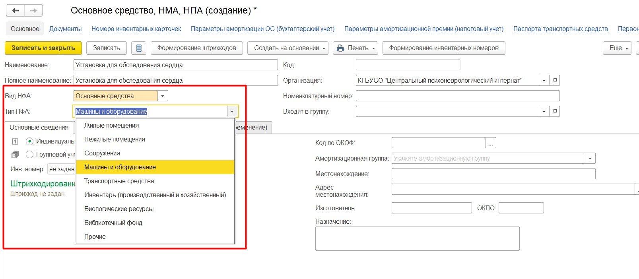Viewport: 639px width, 279px height.
Task: Click the group accounting icon
Action: (15, 155)
